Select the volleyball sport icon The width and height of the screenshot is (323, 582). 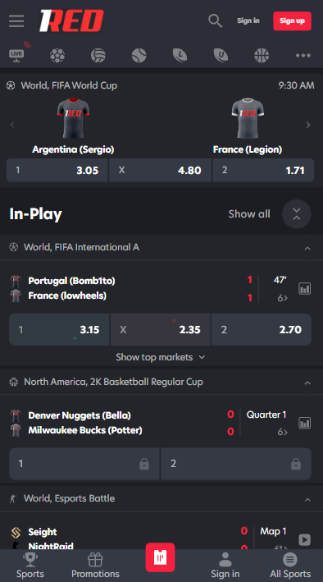[x=98, y=56]
